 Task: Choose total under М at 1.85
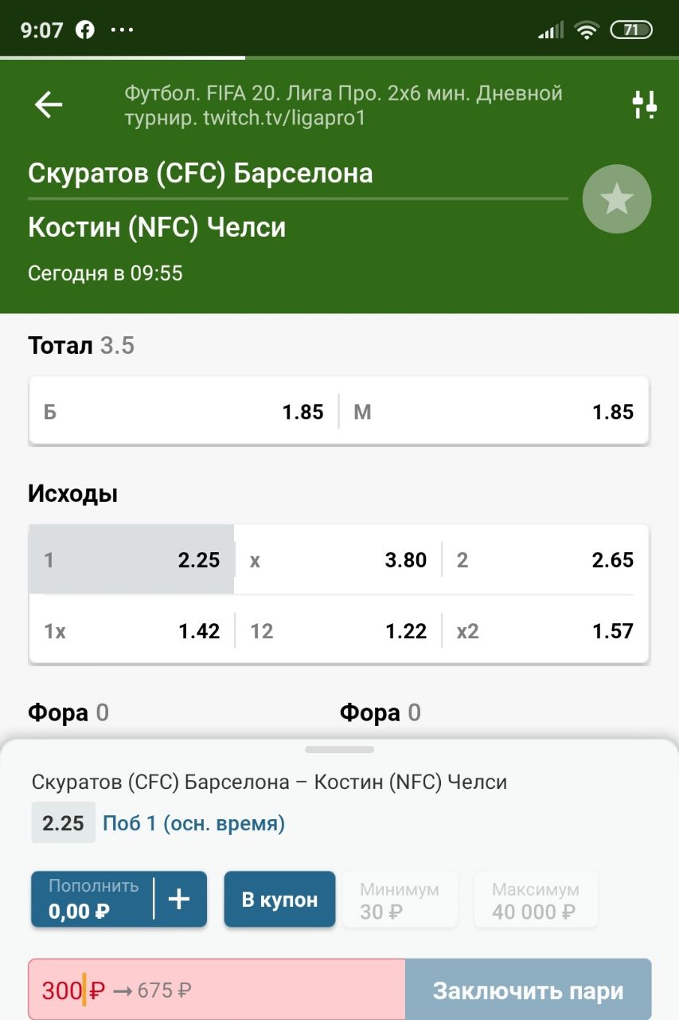pos(494,412)
